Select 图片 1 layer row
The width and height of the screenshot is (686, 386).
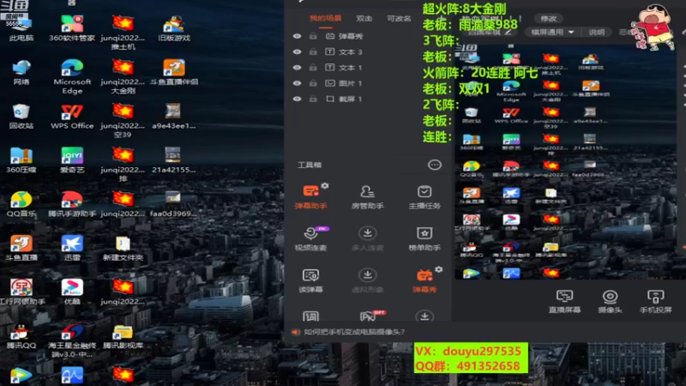tap(370, 83)
